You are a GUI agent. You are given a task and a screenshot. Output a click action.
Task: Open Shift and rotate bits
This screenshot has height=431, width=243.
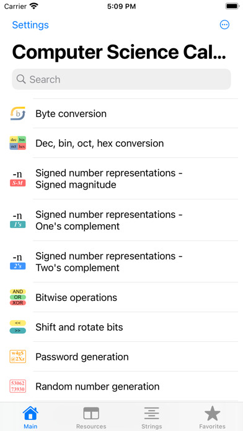(122, 327)
